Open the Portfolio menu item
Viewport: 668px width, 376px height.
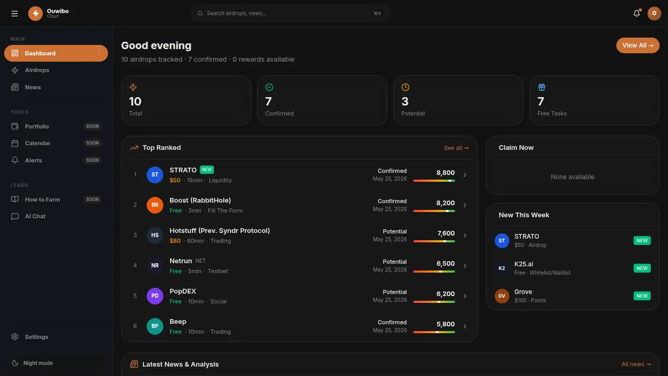tap(56, 126)
